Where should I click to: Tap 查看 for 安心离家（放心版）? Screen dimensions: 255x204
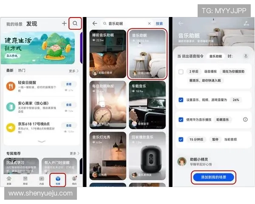[x=68, y=105]
